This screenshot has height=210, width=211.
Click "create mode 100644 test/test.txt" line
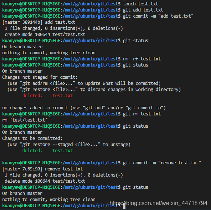(x=45, y=35)
